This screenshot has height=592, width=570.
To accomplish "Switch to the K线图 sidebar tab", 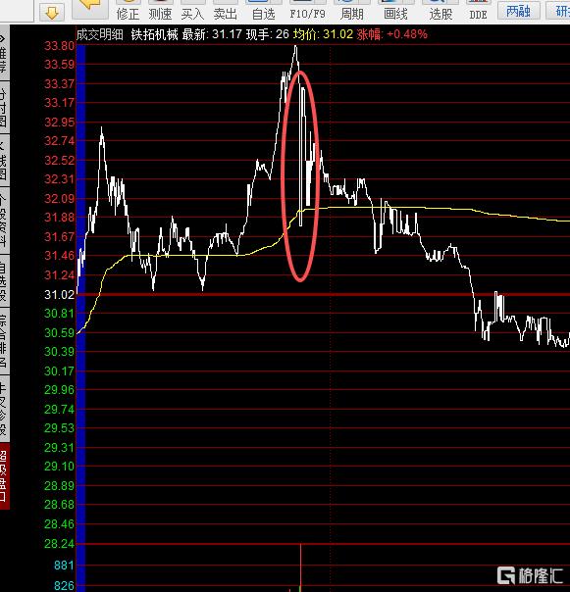I will coord(4,160).
